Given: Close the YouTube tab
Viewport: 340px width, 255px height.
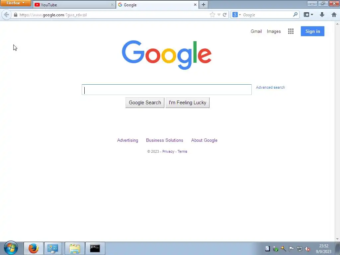Looking at the screenshot, I should click(x=112, y=5).
